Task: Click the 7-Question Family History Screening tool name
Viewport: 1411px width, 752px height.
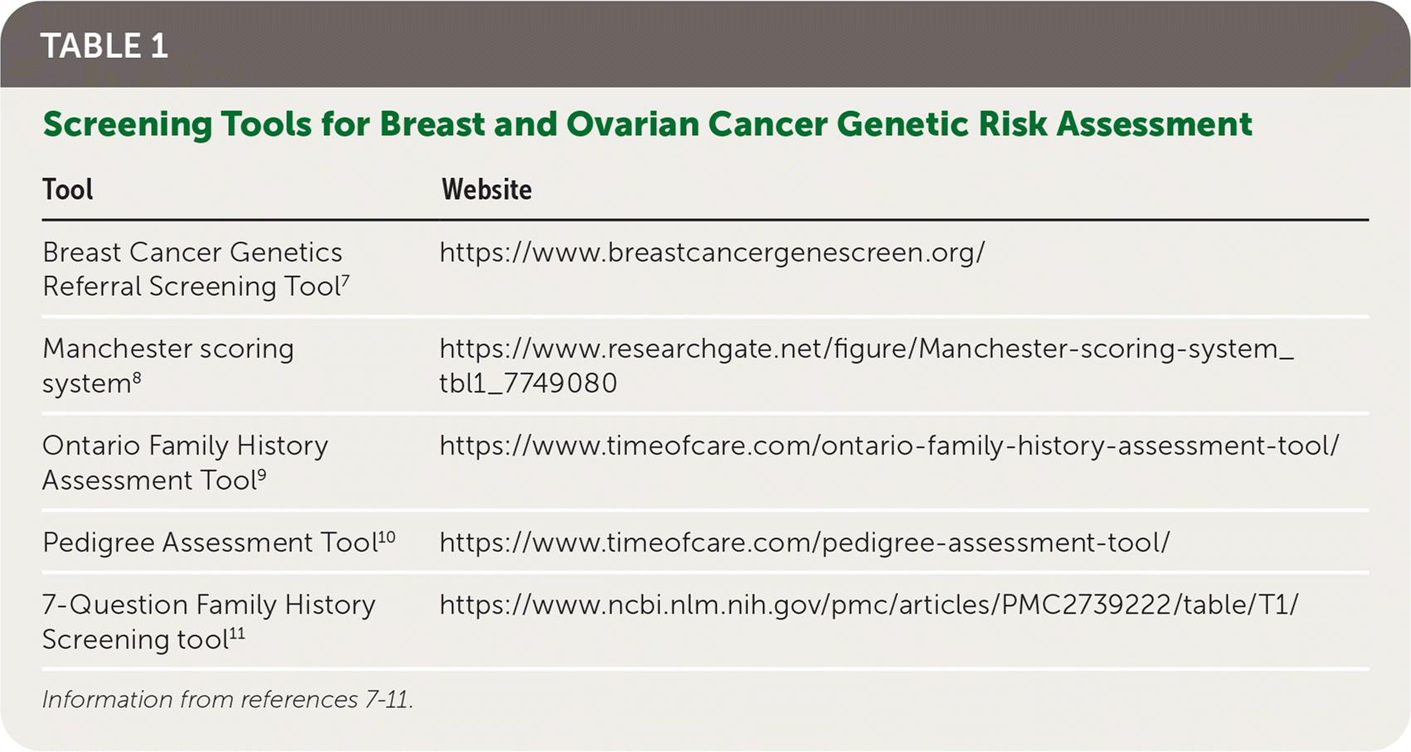Action: click(208, 622)
